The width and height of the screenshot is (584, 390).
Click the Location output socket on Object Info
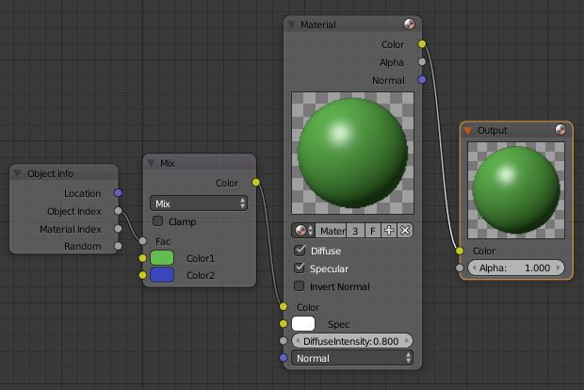(x=118, y=192)
